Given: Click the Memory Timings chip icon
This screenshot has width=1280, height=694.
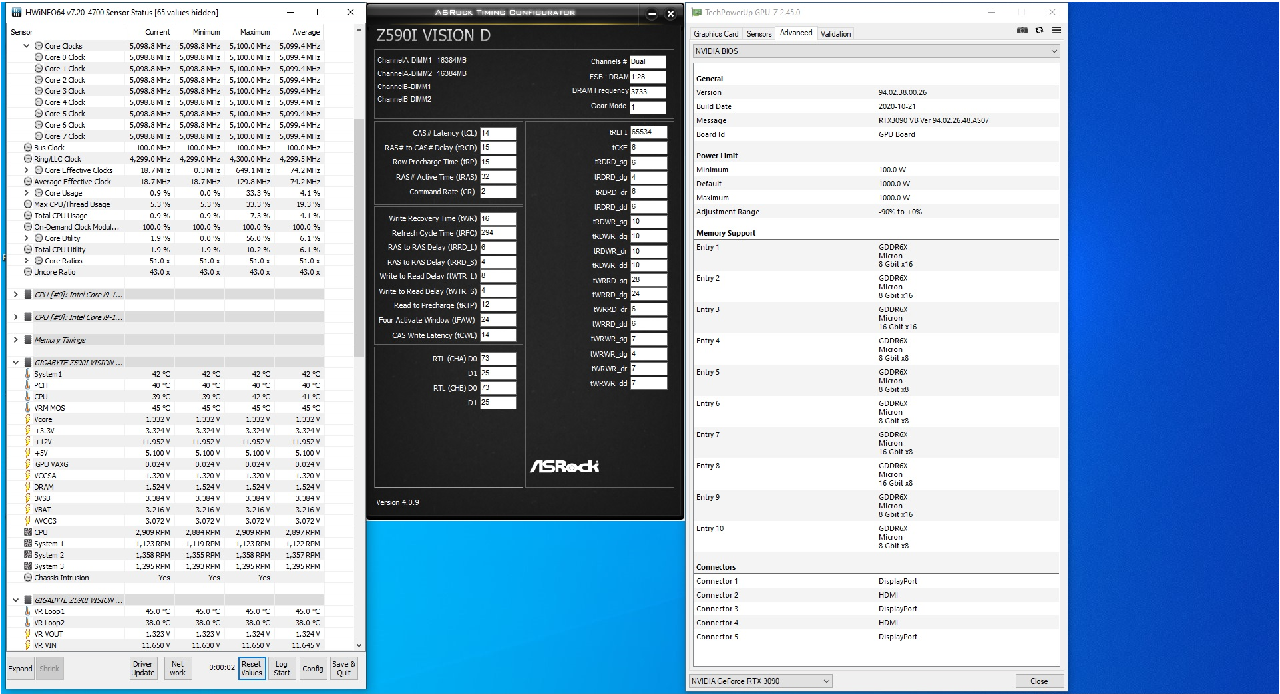Looking at the screenshot, I should pos(28,340).
